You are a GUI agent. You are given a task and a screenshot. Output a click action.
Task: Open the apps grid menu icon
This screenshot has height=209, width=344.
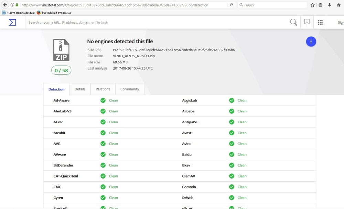[x=320, y=22]
